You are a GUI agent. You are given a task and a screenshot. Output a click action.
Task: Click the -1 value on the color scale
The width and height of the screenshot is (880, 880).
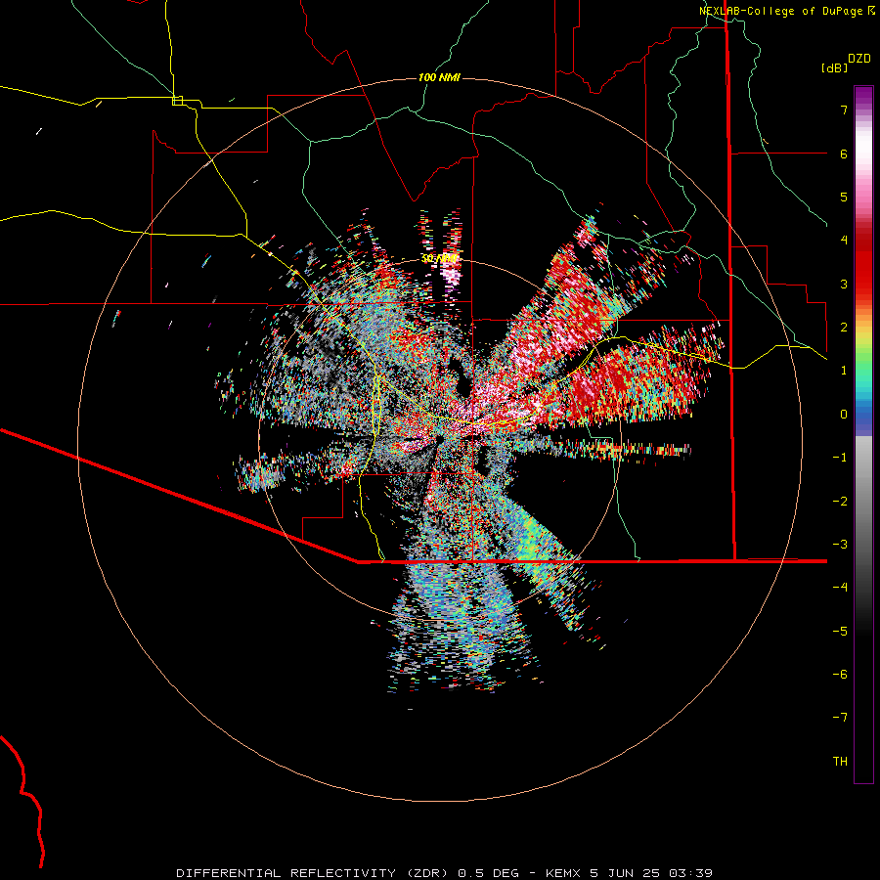click(x=840, y=458)
